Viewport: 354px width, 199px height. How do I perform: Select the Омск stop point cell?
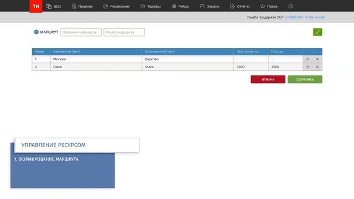[188, 67]
